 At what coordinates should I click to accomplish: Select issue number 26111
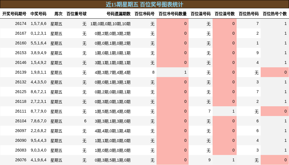click(21, 111)
